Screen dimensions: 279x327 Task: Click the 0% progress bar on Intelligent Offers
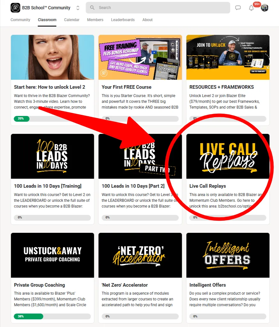click(228, 316)
